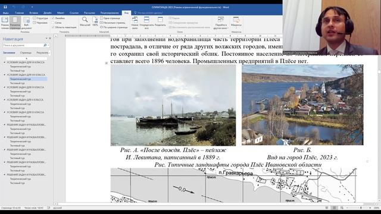The image size is (381, 214).
Task: Collapse УСЛОВИЯ ЗАДАЧ ДЛЯ X КЛАССА heading
Action: (4, 100)
